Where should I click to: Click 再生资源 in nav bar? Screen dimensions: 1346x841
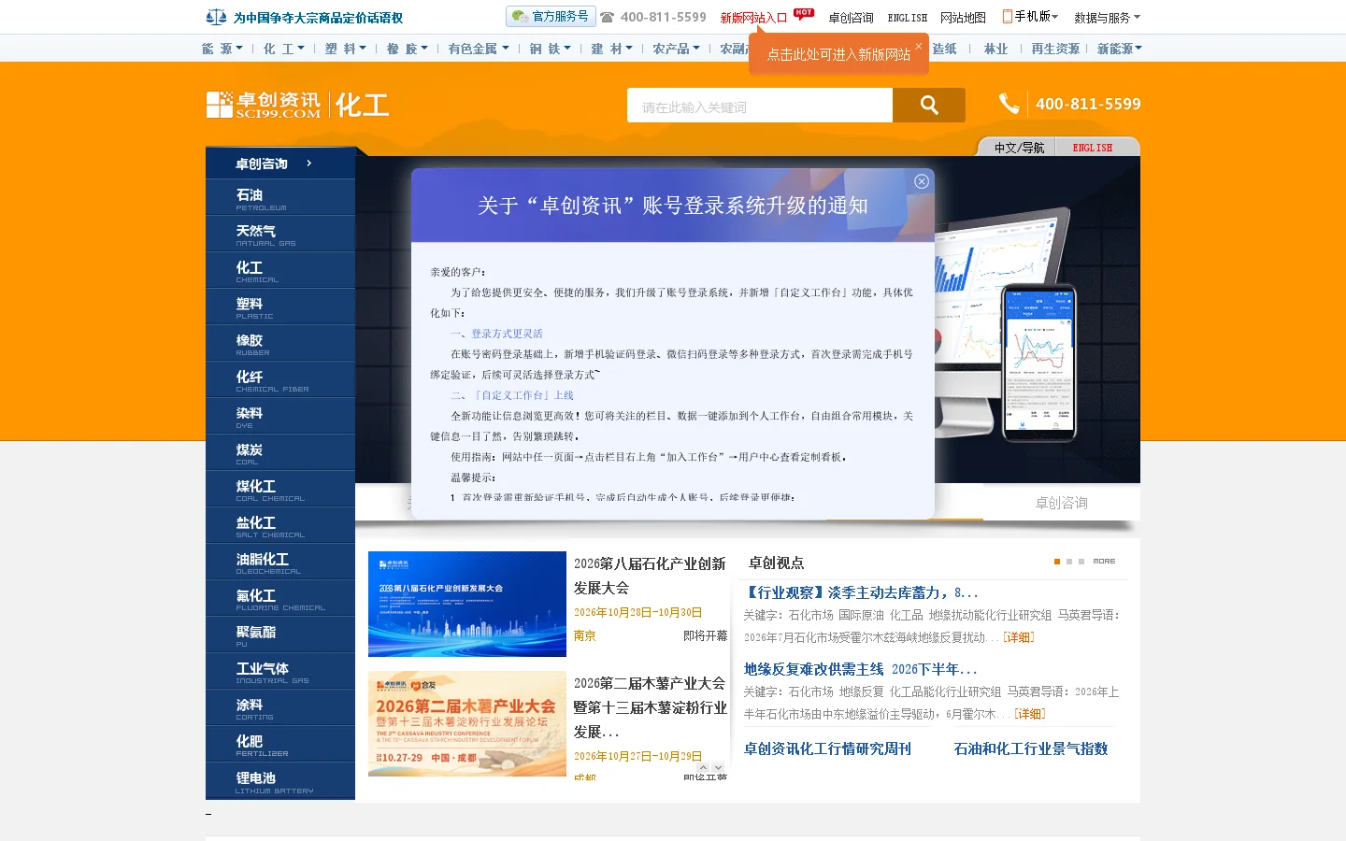coord(1055,49)
